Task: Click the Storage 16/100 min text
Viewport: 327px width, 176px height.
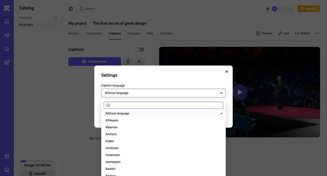Action: (x=37, y=165)
